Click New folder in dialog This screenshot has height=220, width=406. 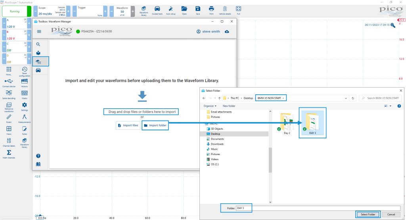coord(229,106)
